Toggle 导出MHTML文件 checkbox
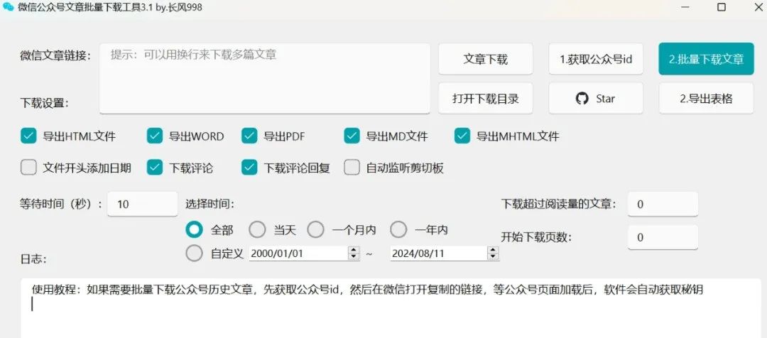This screenshot has width=767, height=338. coord(462,136)
